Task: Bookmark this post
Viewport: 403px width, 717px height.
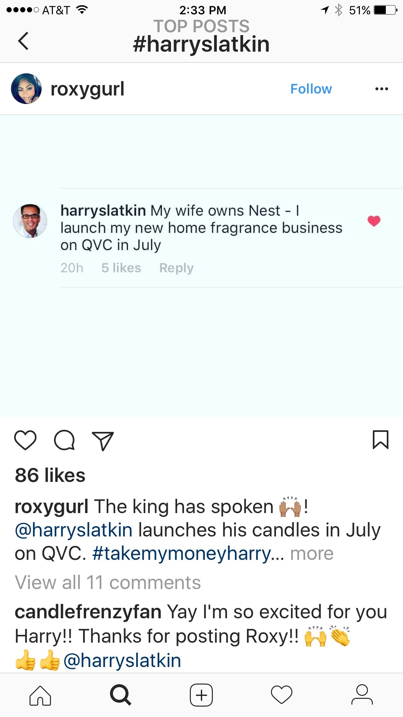Action: click(380, 440)
